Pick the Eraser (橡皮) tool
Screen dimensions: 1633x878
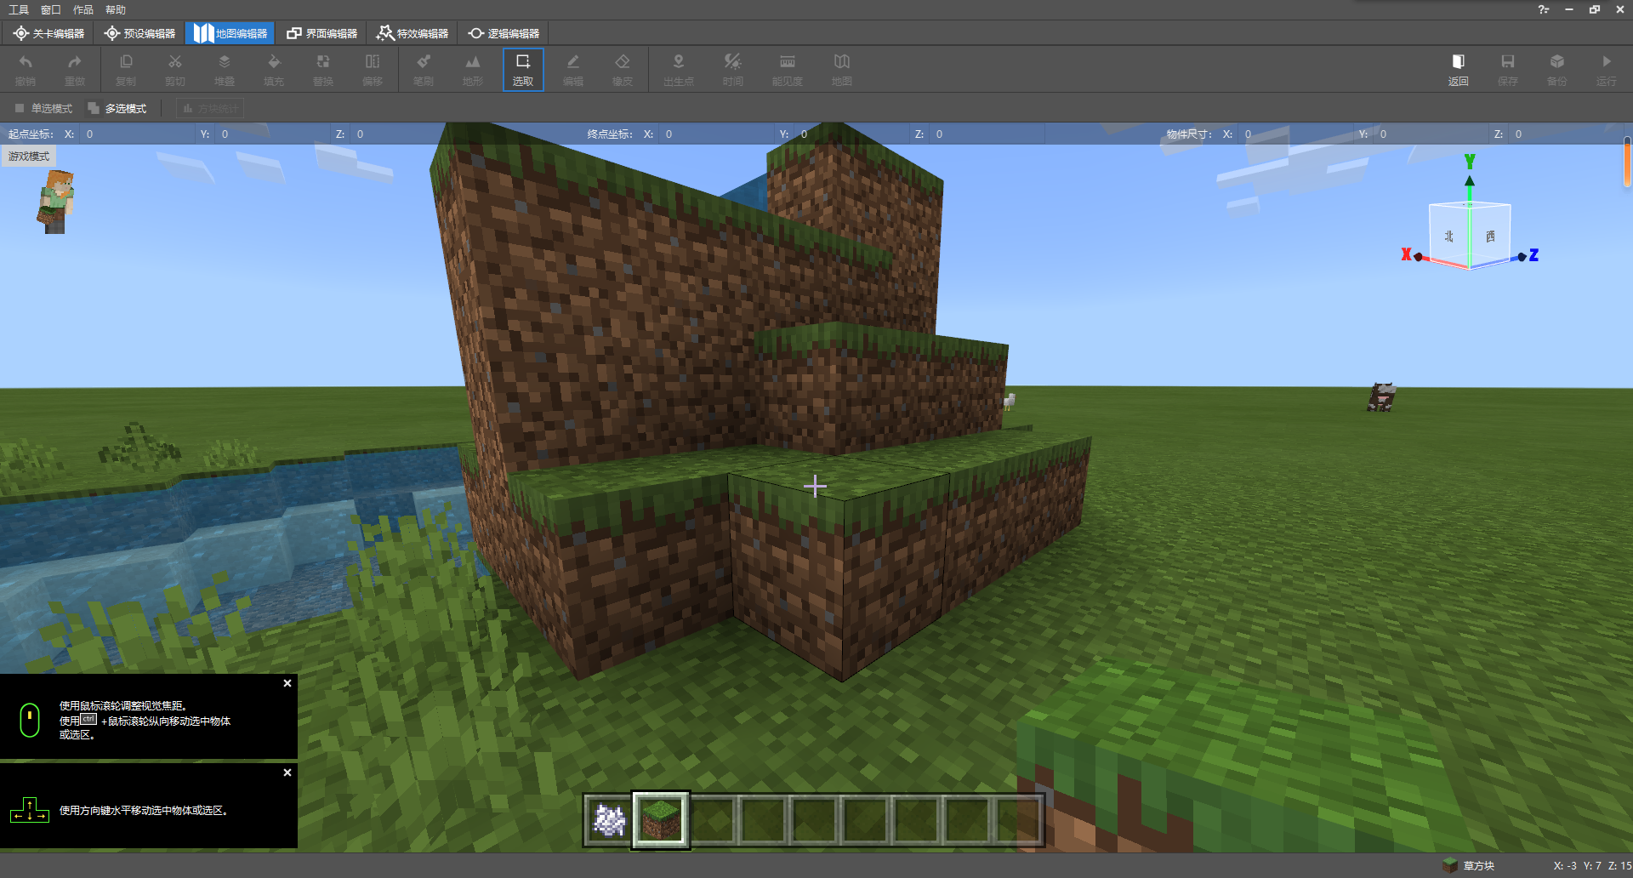pos(623,69)
